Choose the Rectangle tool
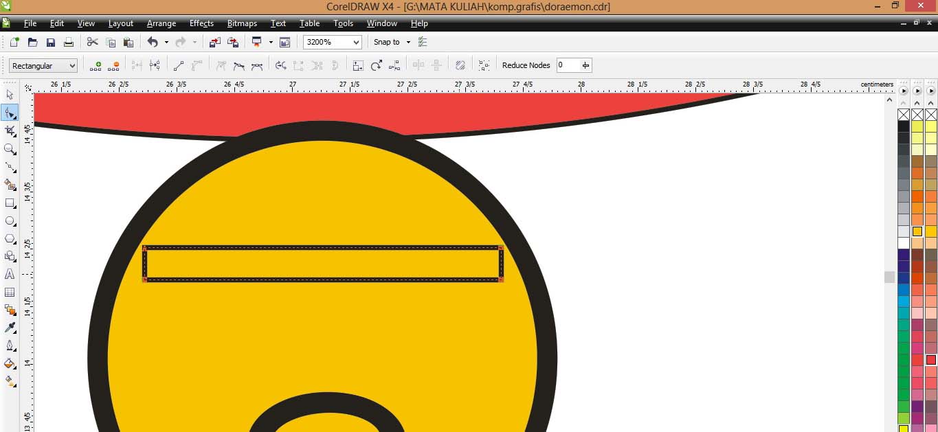The height and width of the screenshot is (432, 938). pos(10,203)
